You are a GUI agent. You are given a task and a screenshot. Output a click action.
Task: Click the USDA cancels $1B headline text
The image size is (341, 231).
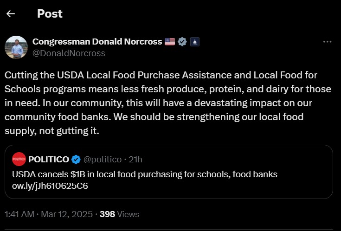(x=145, y=174)
